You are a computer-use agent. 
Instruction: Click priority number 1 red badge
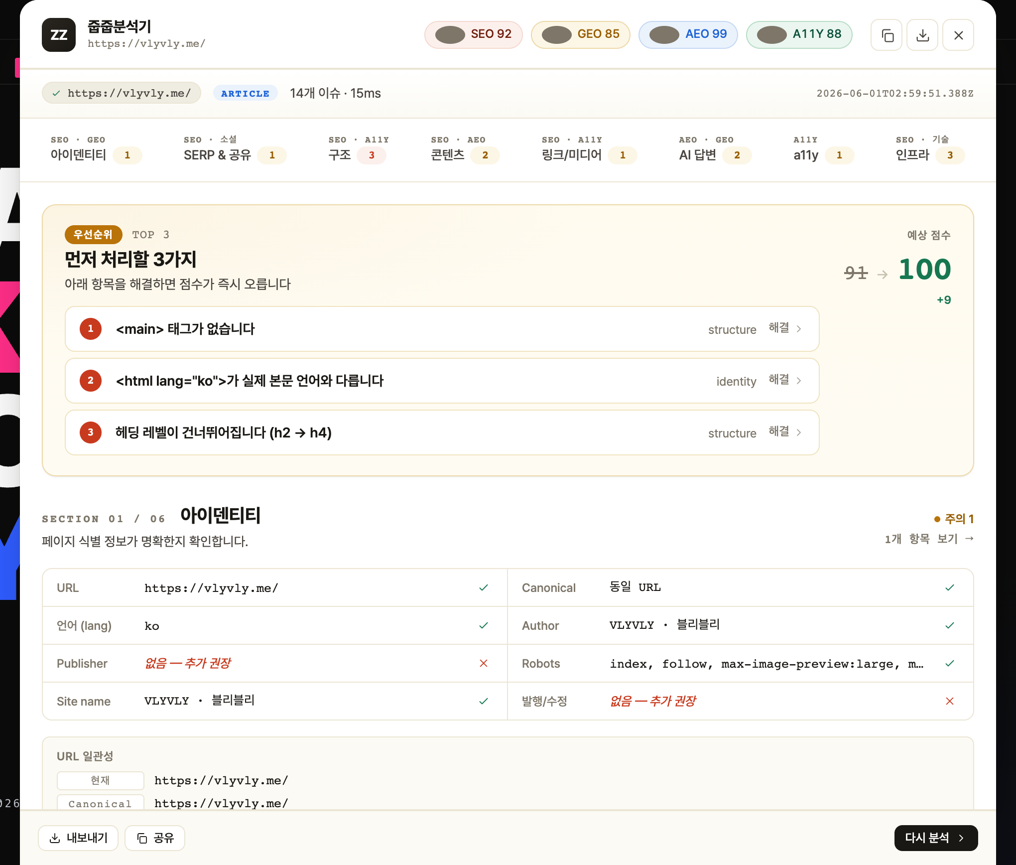tap(91, 329)
